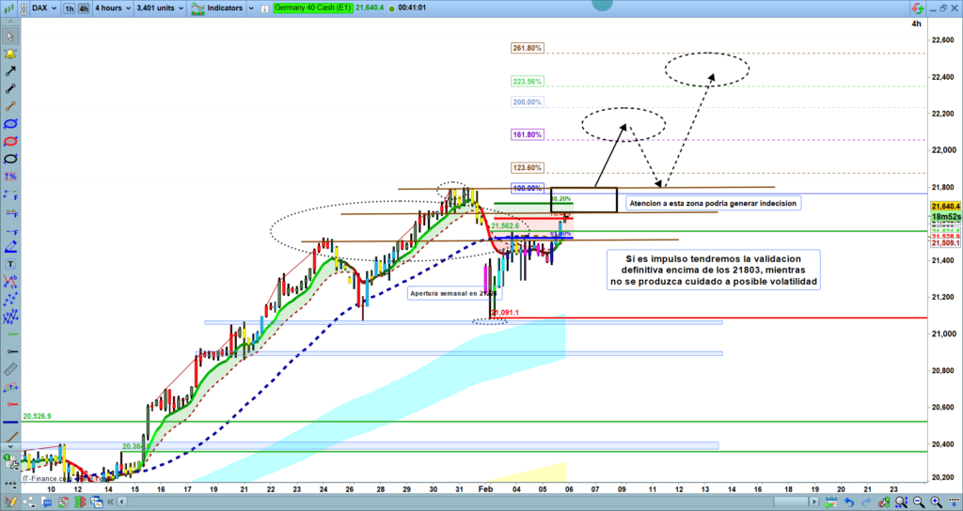The width and height of the screenshot is (963, 511).
Task: Open the Indicators chart icon
Action: [198, 8]
